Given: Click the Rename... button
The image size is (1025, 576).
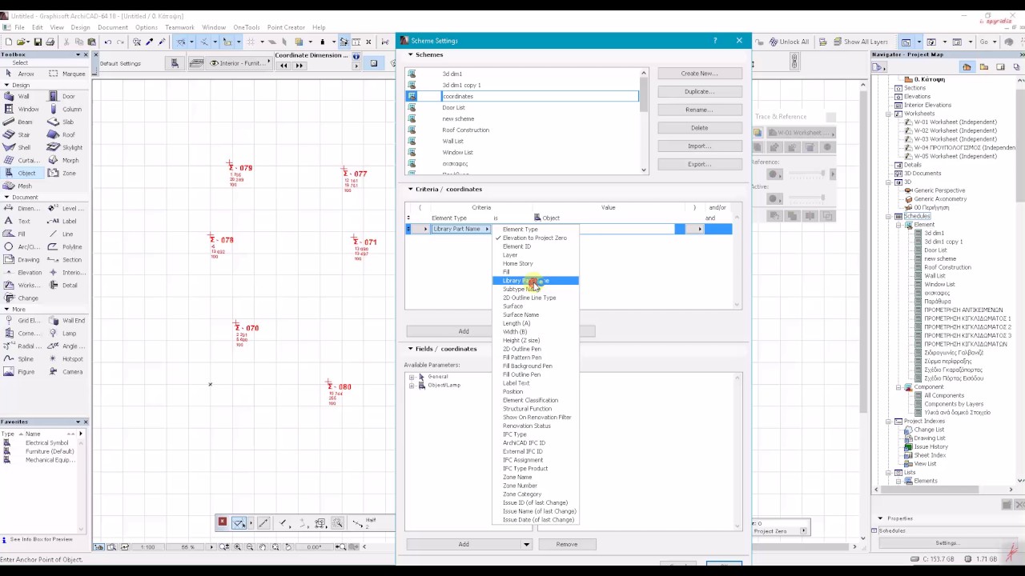Looking at the screenshot, I should coord(699,110).
